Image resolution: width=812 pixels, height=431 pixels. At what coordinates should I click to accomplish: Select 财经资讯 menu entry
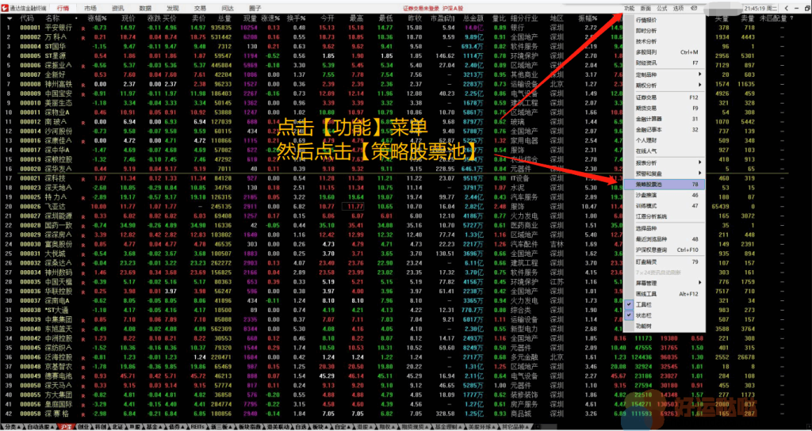(x=665, y=63)
